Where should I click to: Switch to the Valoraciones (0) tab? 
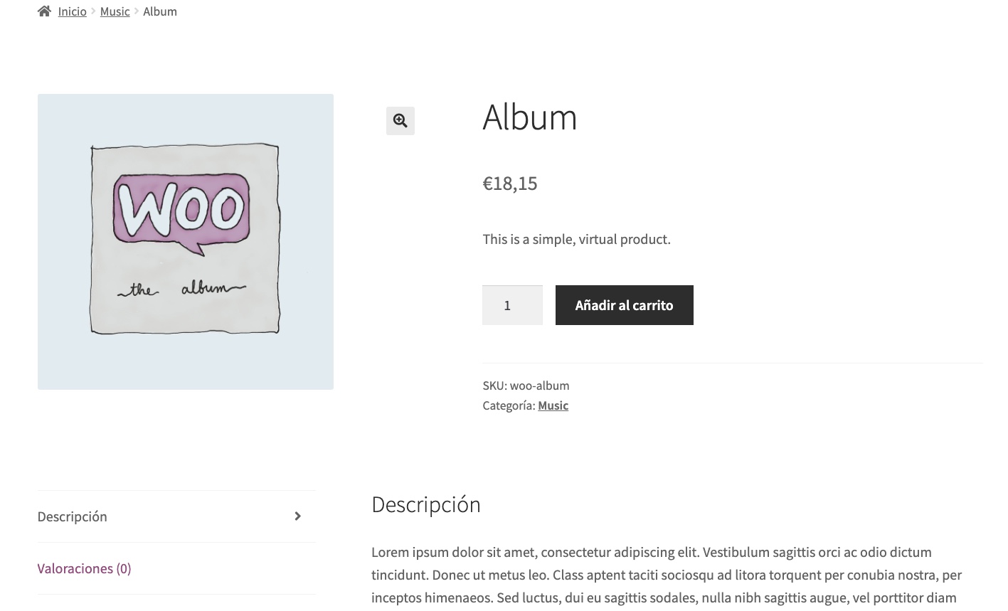point(84,568)
